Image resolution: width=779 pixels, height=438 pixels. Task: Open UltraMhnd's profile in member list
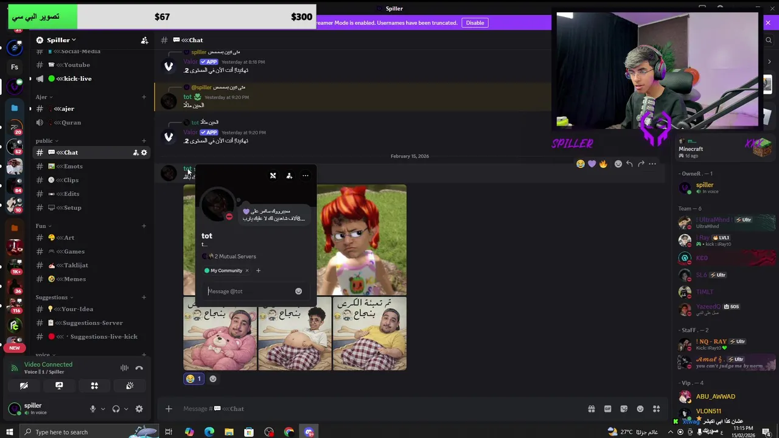coord(726,222)
